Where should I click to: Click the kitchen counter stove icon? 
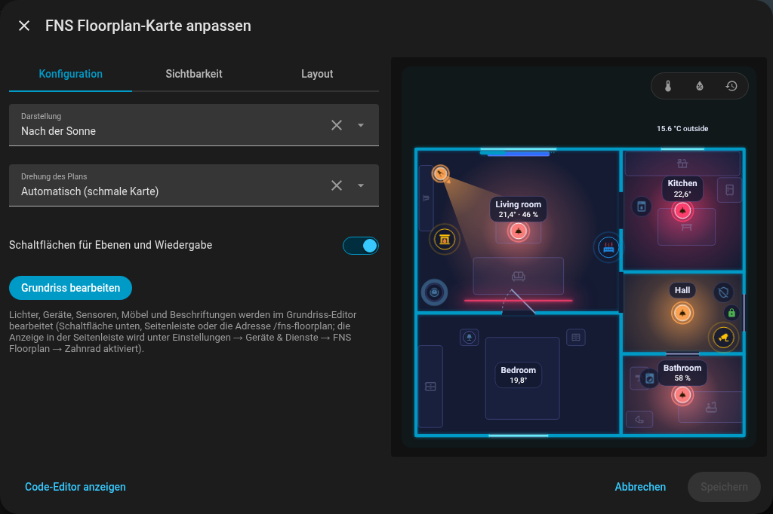click(682, 164)
